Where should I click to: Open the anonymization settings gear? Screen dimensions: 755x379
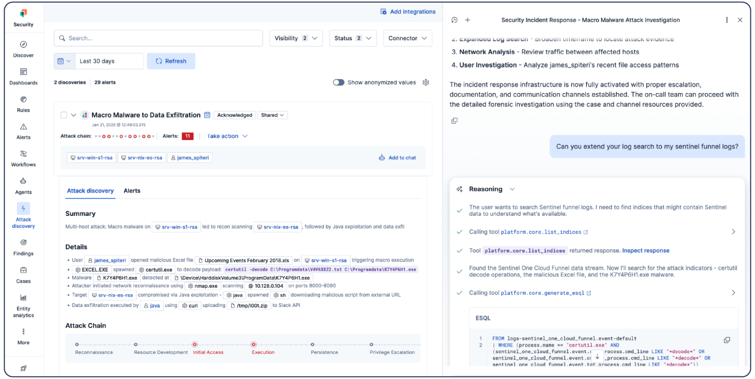pyautogui.click(x=426, y=82)
